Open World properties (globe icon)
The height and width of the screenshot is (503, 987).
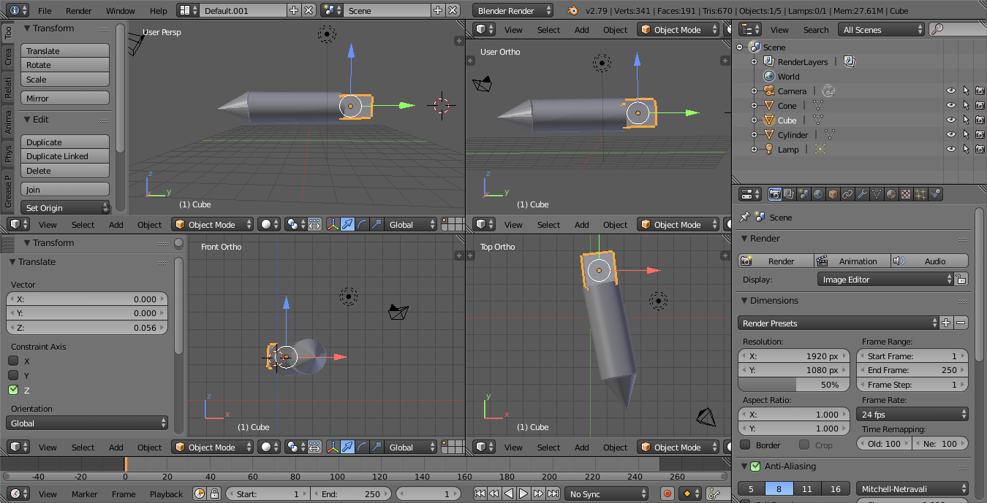817,194
